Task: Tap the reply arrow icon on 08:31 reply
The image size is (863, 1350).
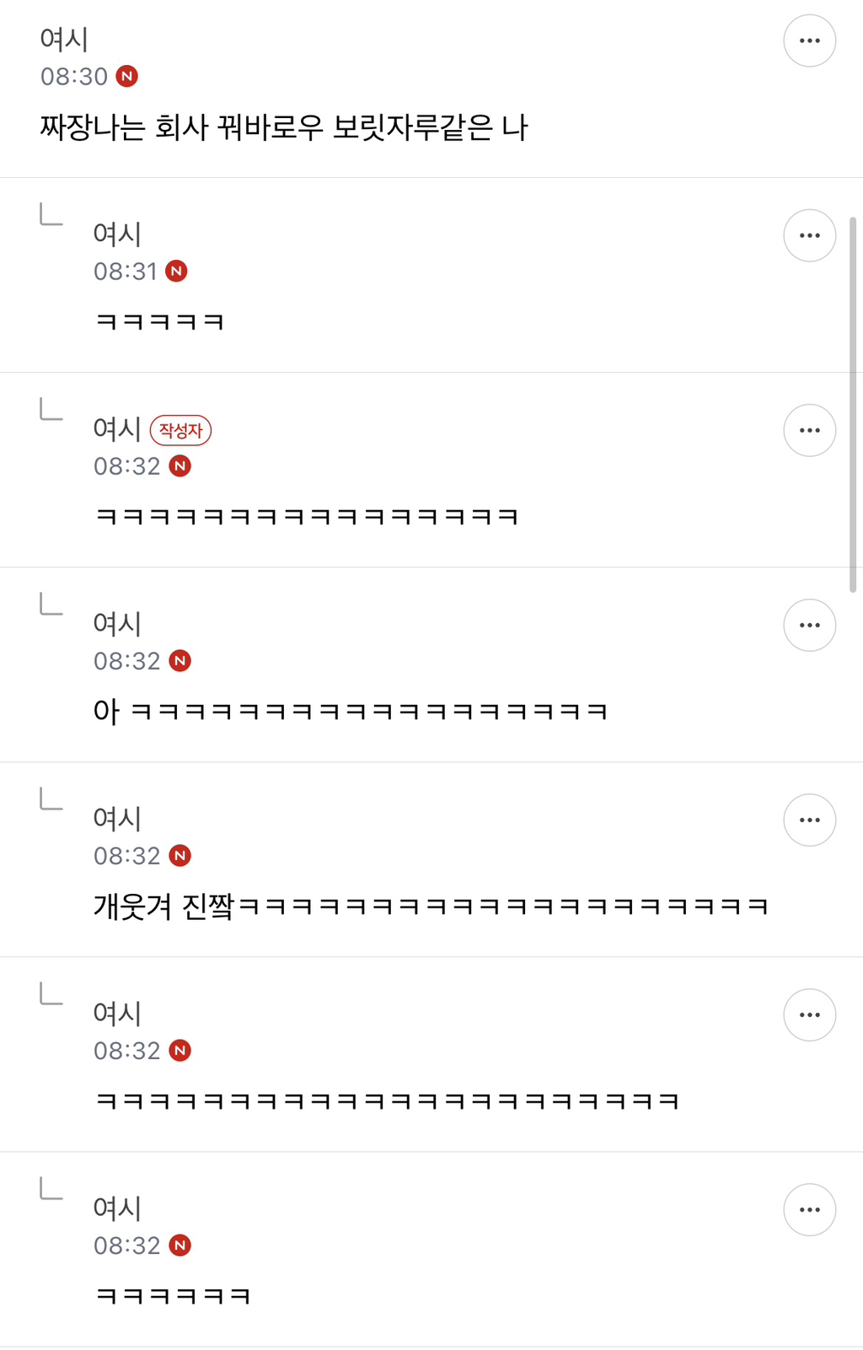Action: coord(51,215)
